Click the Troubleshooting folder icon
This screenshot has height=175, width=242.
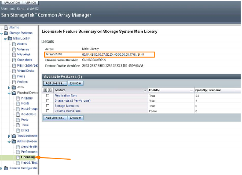click(x=14, y=136)
